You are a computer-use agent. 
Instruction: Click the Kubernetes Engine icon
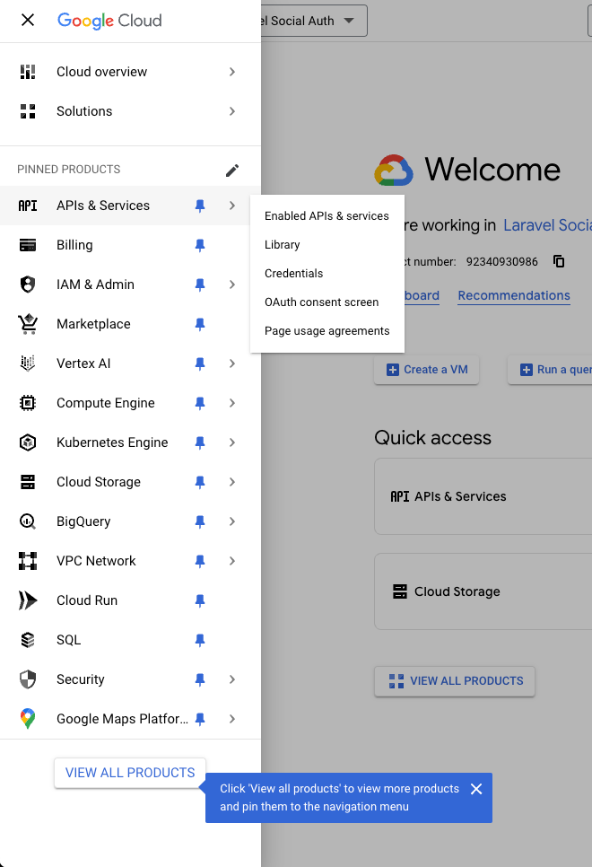click(28, 442)
